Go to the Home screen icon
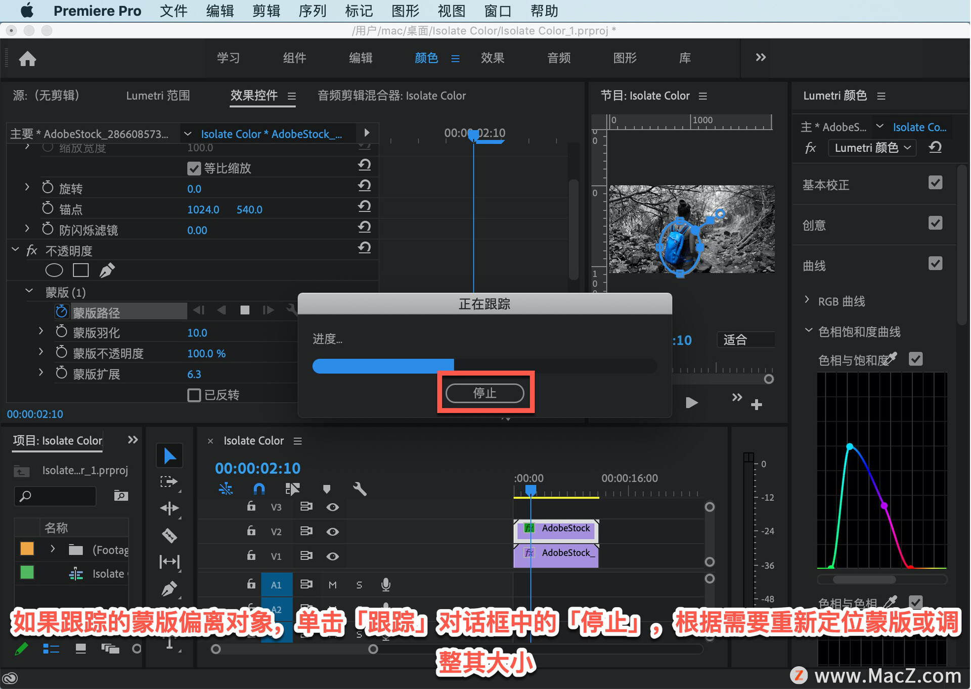The height and width of the screenshot is (689, 971). (27, 59)
